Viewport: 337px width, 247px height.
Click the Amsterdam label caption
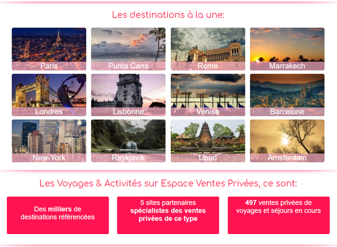click(x=287, y=158)
